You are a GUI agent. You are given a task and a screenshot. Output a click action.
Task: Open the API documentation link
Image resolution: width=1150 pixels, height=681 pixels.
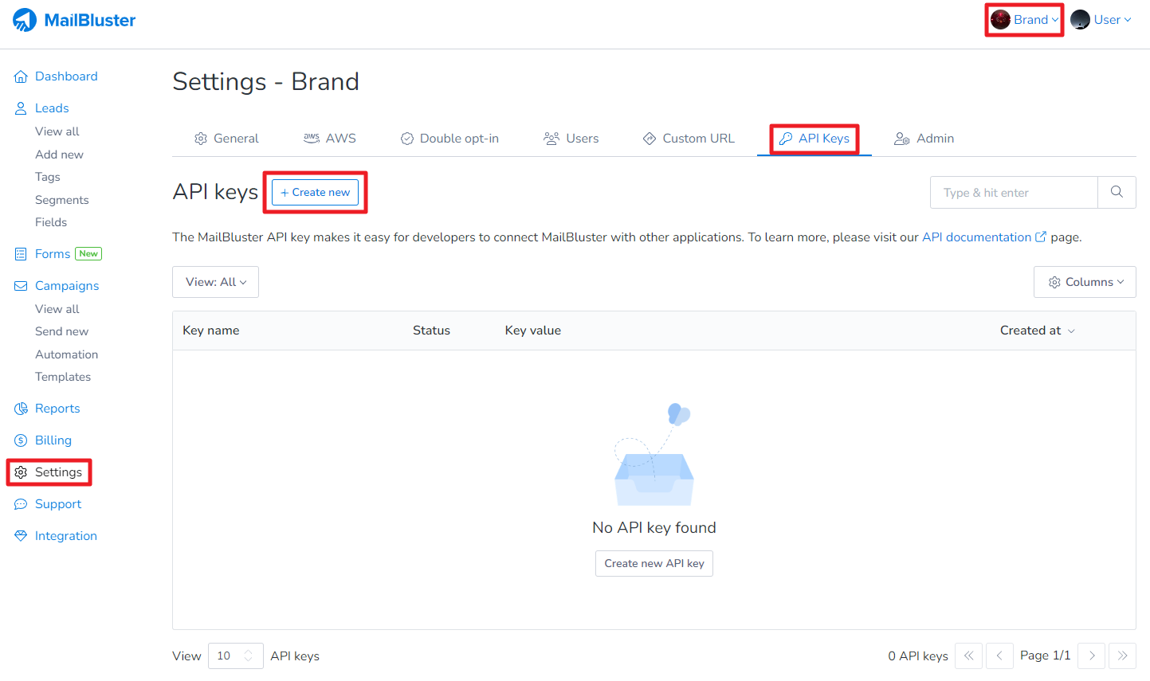click(x=976, y=237)
